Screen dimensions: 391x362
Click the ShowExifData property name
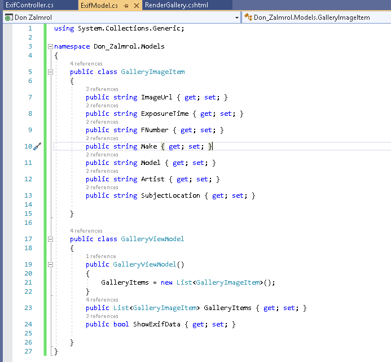pos(157,325)
